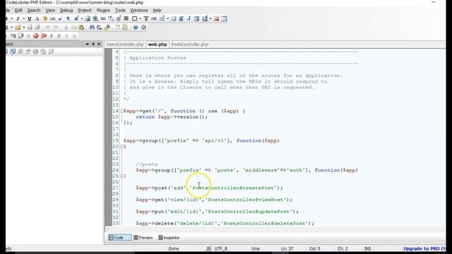The width and height of the screenshot is (452, 254).
Task: Open the Tools menu
Action: pos(120,11)
